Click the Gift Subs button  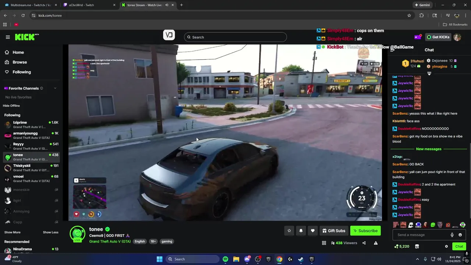334,231
